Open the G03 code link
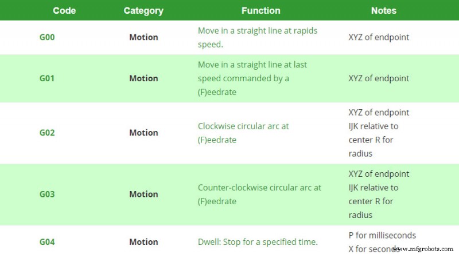459x254 pixels. [x=47, y=195]
